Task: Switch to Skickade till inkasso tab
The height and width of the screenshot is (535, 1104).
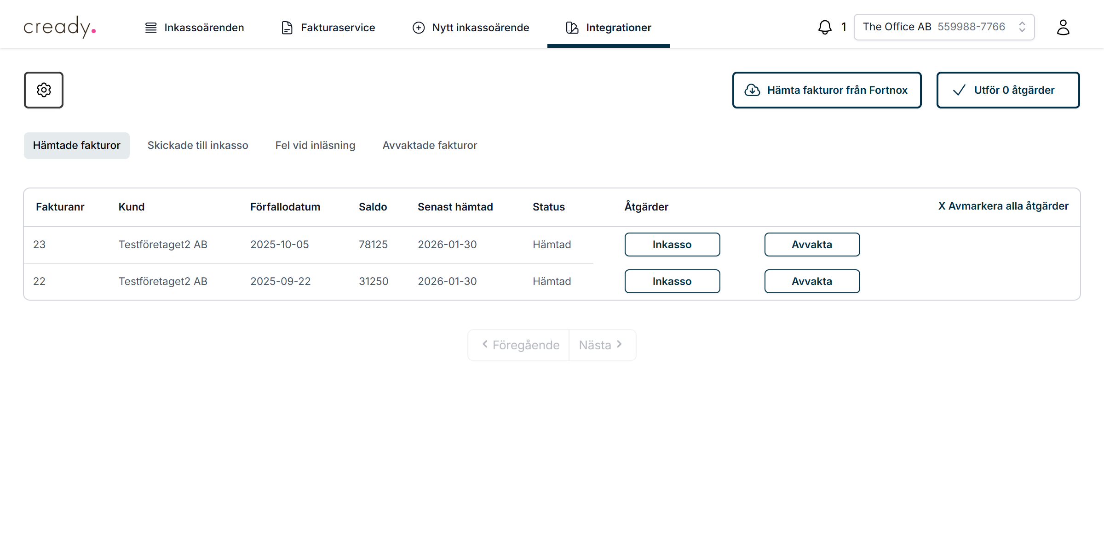Action: pos(198,145)
